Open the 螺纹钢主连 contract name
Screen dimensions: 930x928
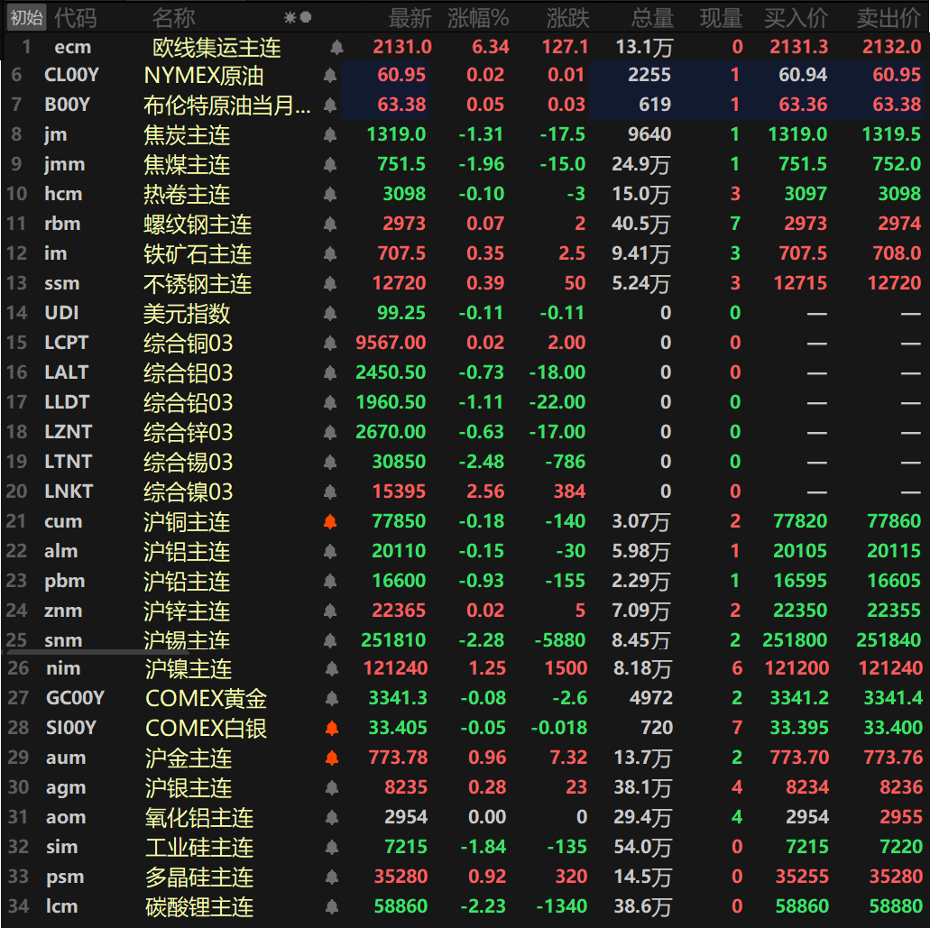(197, 225)
